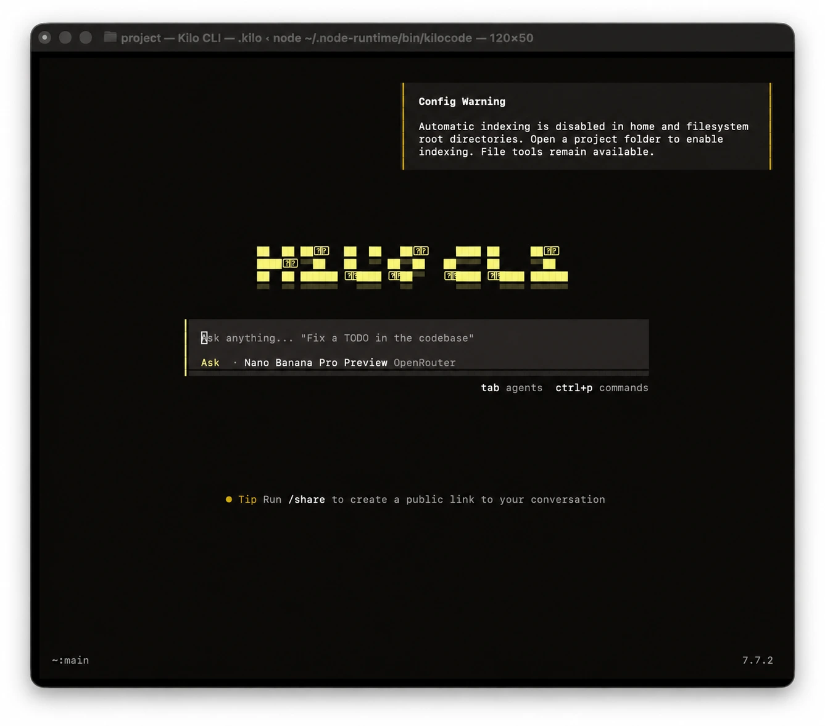
Task: Click the 'ctrl+p commands' shortcut hint
Action: click(x=602, y=387)
